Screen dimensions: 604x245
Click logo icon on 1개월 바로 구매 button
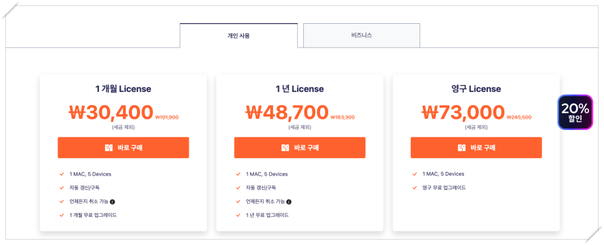coord(109,147)
